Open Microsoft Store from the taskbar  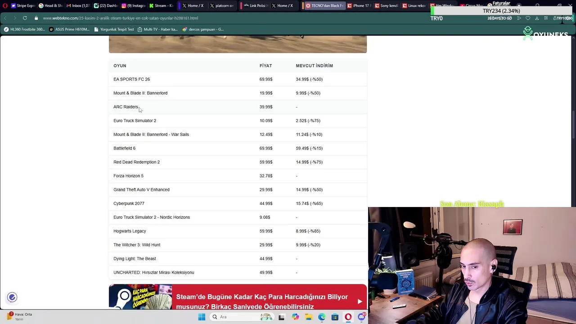[x=335, y=317]
